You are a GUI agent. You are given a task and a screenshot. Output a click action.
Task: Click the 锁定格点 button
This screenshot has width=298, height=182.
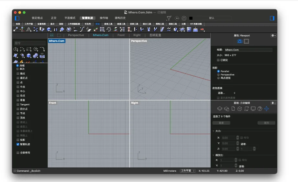37,18
